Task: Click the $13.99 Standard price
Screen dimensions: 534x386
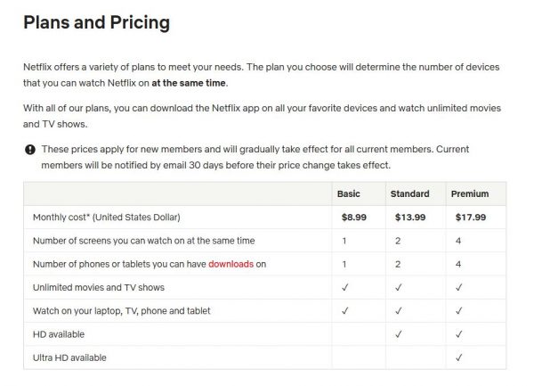Action: pos(410,218)
